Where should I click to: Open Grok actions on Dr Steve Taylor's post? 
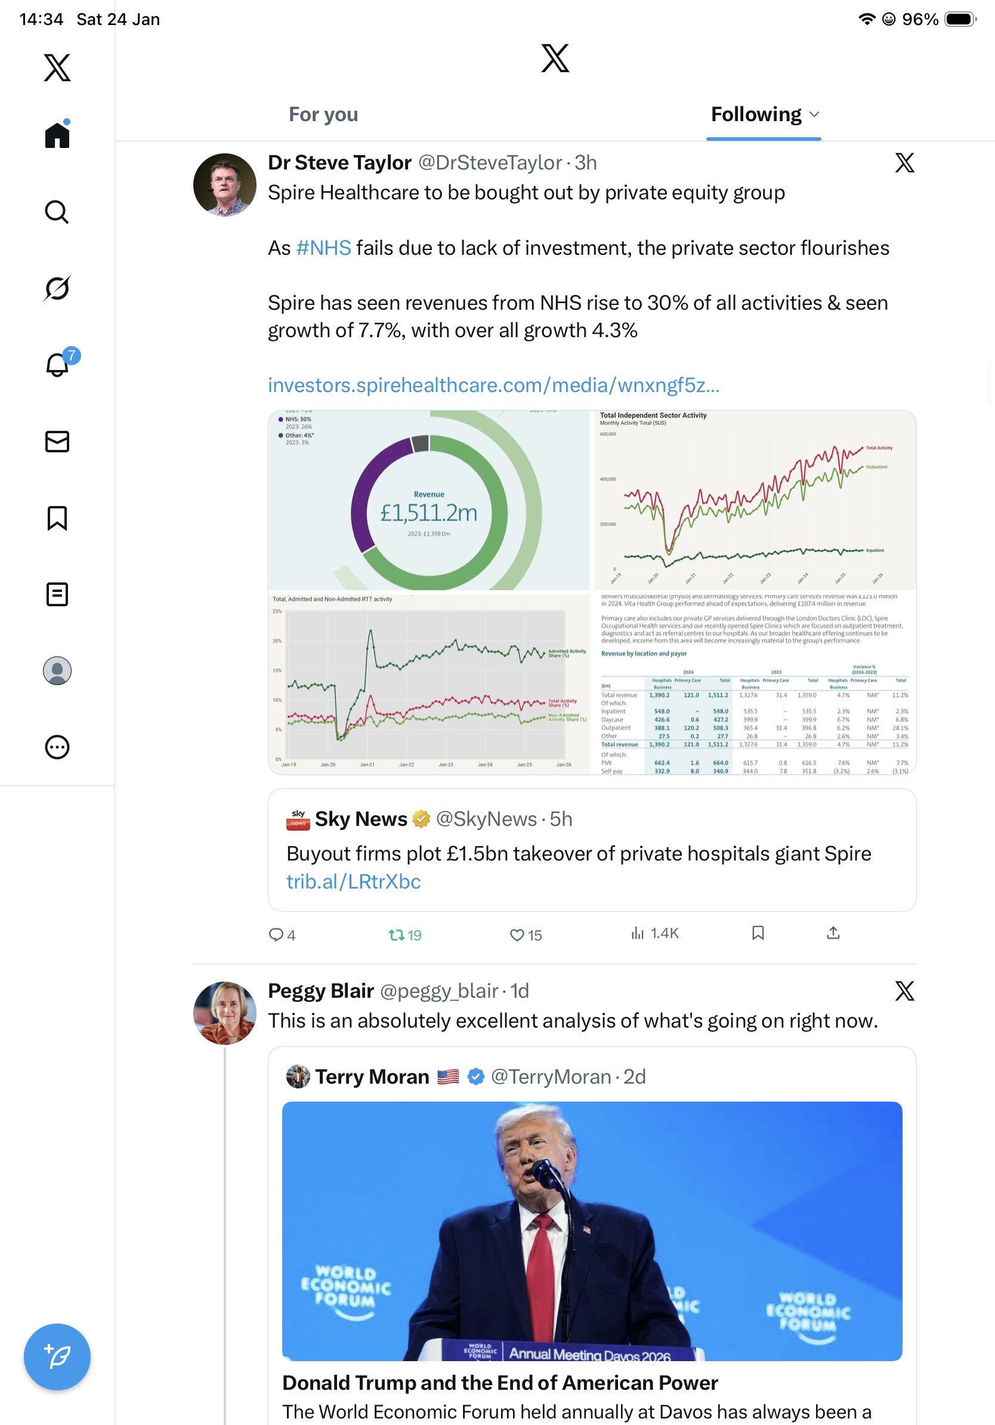(x=904, y=164)
